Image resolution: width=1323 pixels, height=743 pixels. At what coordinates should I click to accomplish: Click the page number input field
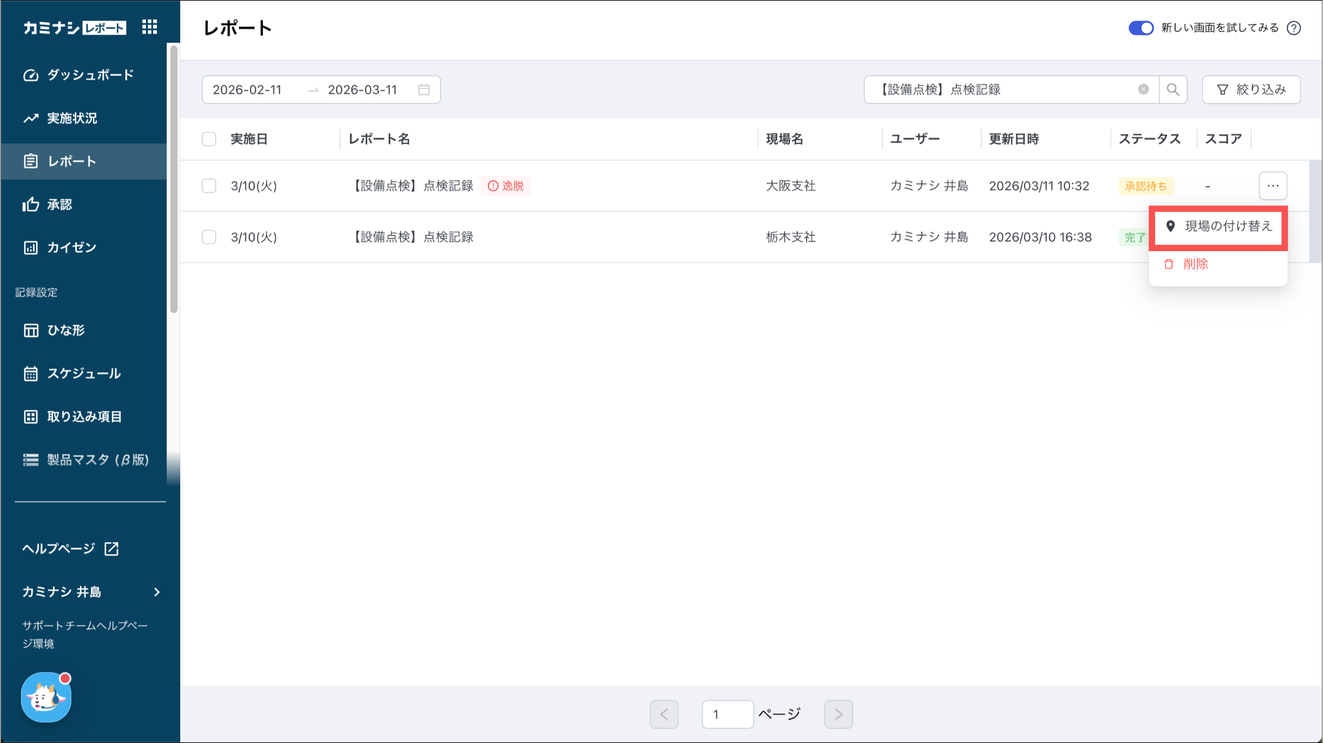727,715
